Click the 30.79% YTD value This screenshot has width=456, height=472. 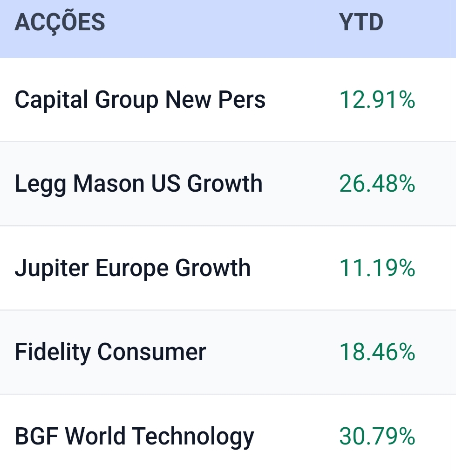[x=377, y=437]
